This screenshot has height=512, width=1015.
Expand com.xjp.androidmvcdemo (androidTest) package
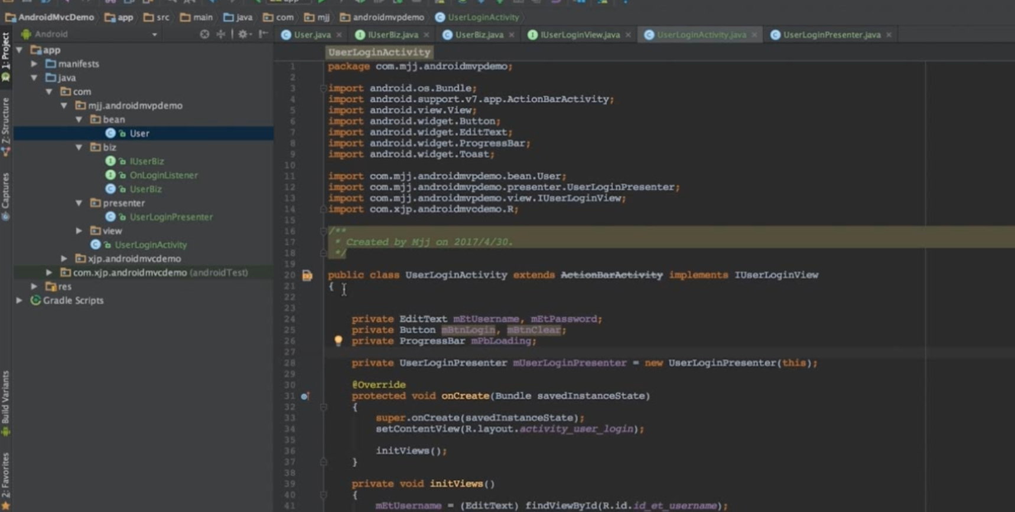[x=49, y=273]
